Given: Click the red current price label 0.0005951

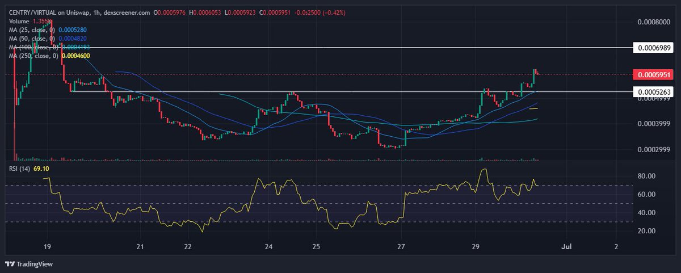Looking at the screenshot, I should coord(654,74).
